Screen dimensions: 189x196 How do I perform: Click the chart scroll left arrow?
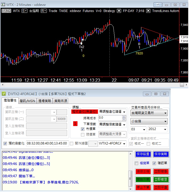pyautogui.click(x=3, y=85)
